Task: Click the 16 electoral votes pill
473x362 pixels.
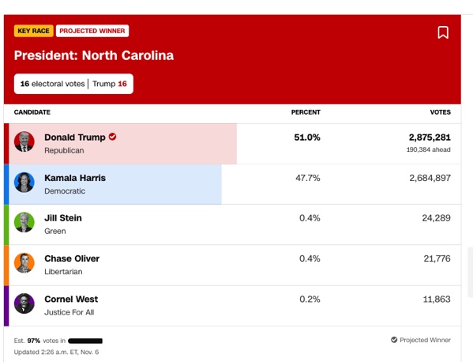Action: pyautogui.click(x=73, y=84)
